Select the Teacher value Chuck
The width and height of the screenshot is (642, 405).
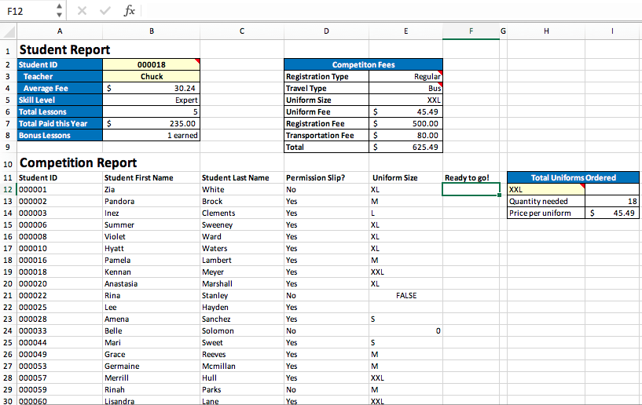click(152, 76)
